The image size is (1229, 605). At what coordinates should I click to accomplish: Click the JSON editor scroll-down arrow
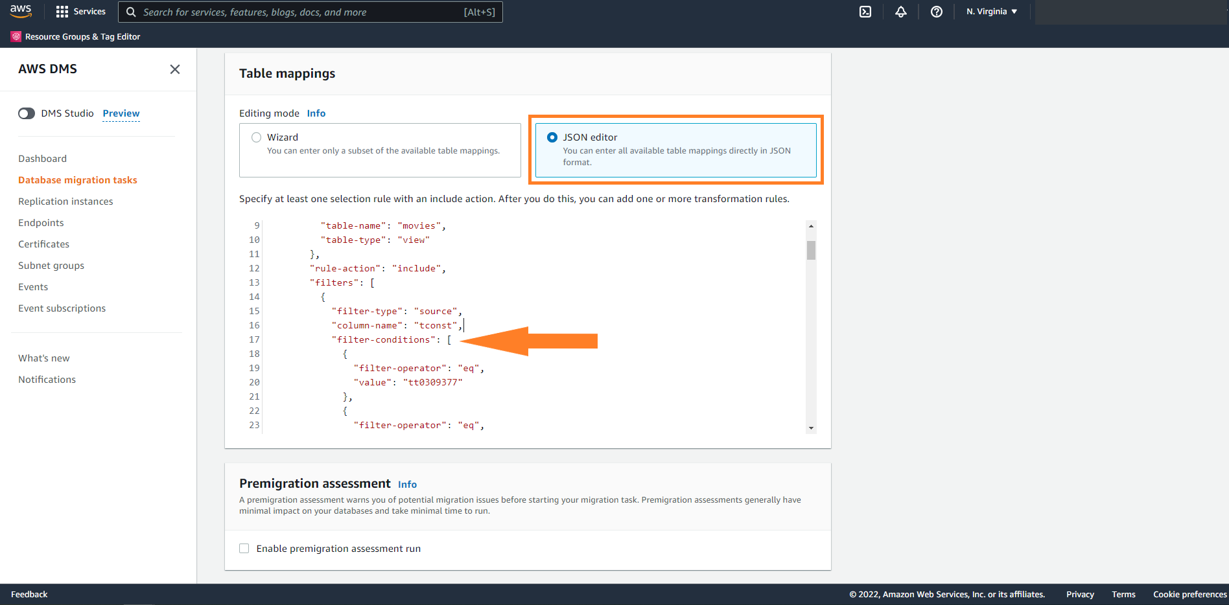point(811,428)
